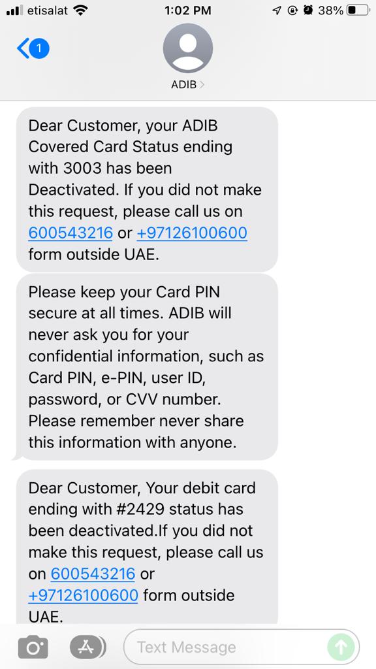
Task: Tap the unread badge showing 1
Action: pos(39,48)
